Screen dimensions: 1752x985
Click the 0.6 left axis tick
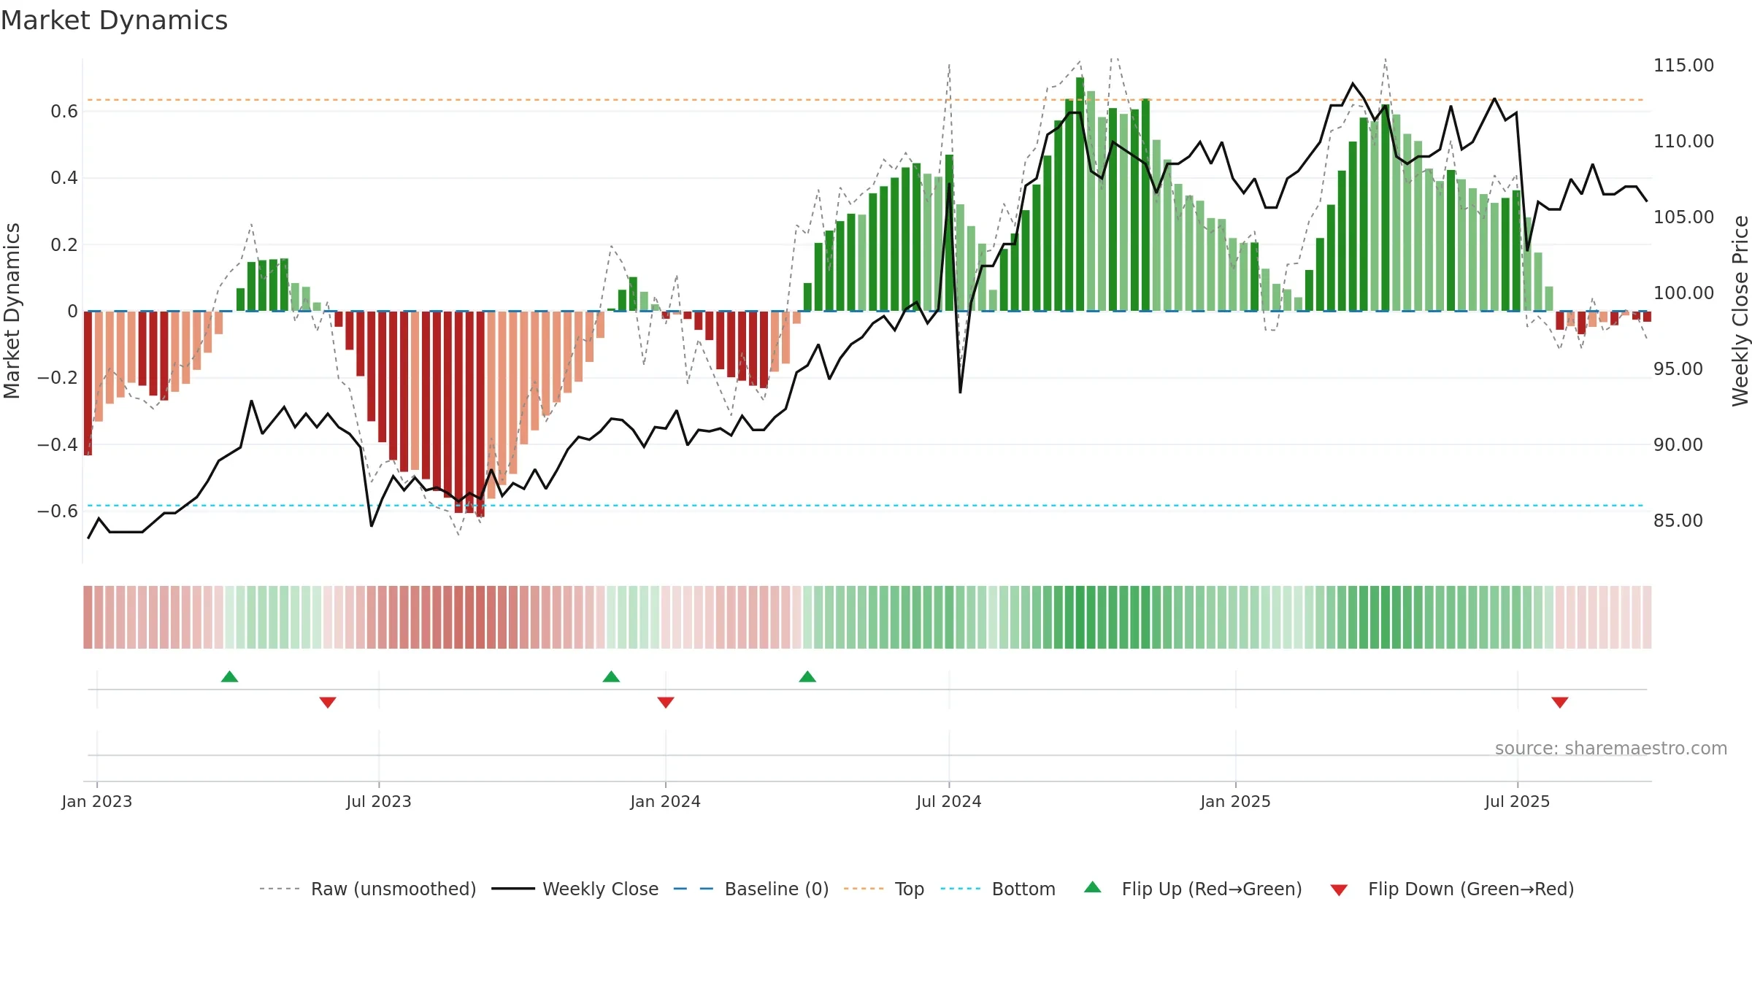coord(64,111)
